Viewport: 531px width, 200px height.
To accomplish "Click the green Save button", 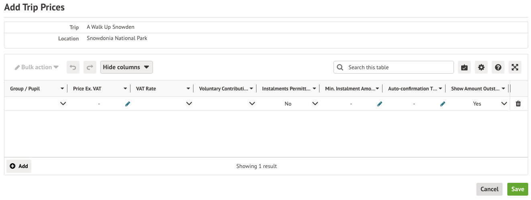I will [517, 189].
